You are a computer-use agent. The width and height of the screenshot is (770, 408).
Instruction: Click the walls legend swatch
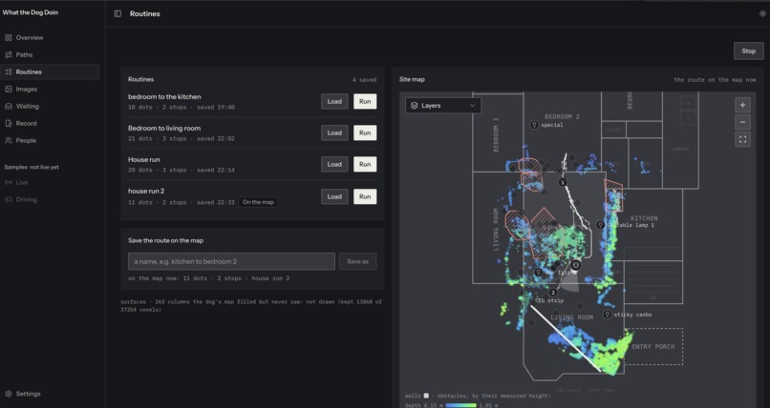tap(426, 396)
